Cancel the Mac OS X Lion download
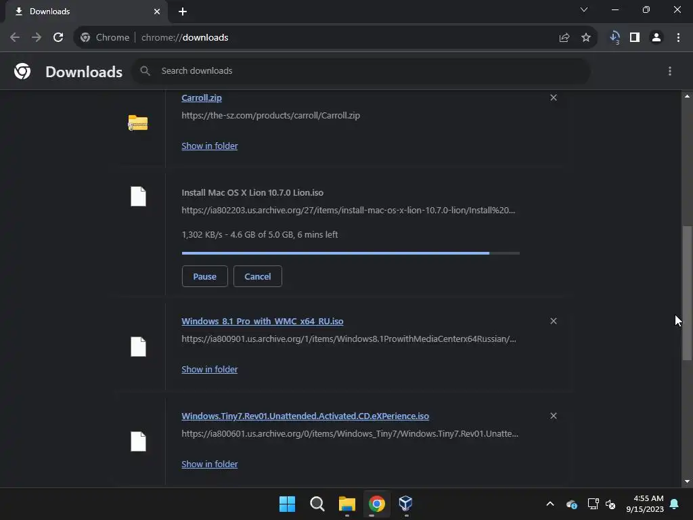The height and width of the screenshot is (520, 693). pos(258,276)
